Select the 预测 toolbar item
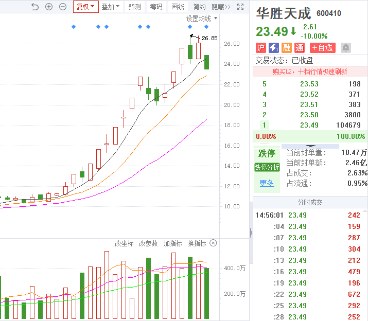Screen dimensions: 368x321 [134, 7]
